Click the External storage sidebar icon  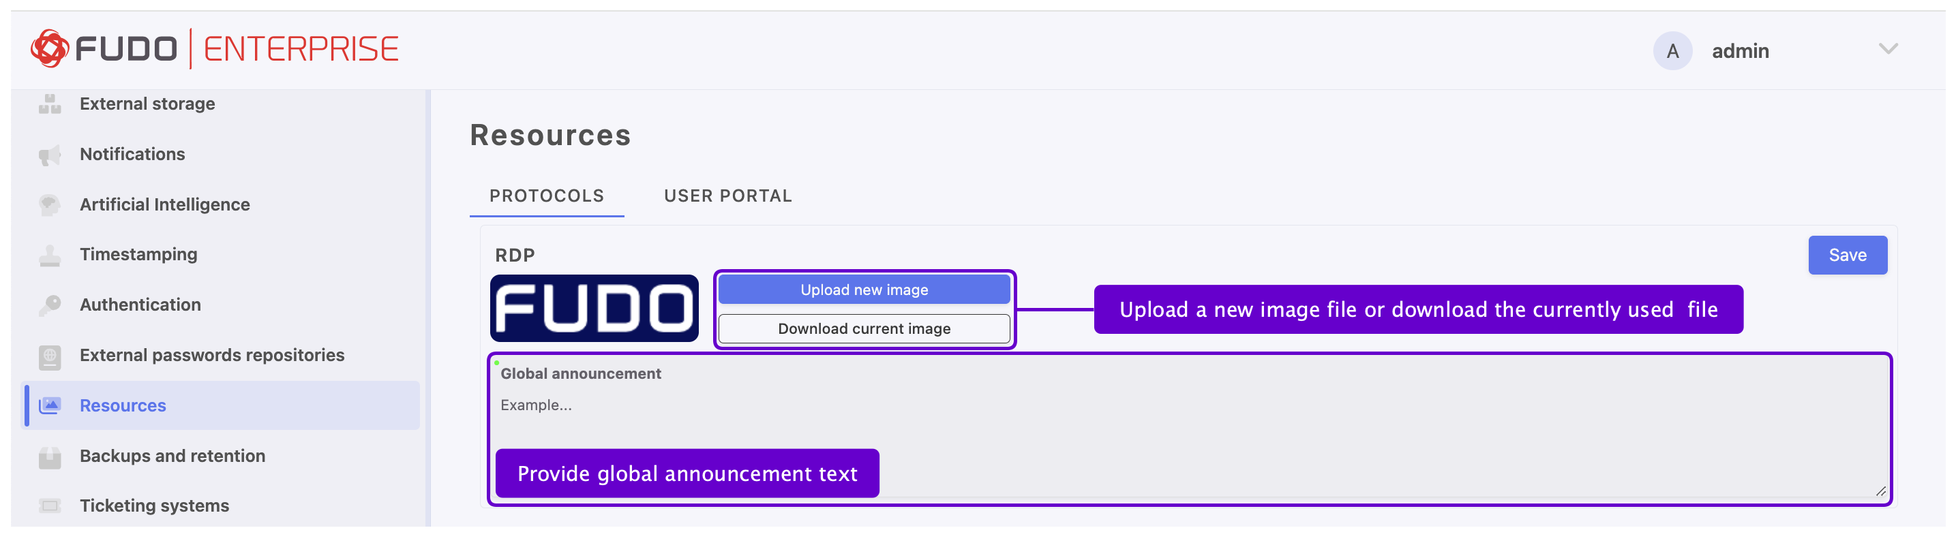click(49, 104)
